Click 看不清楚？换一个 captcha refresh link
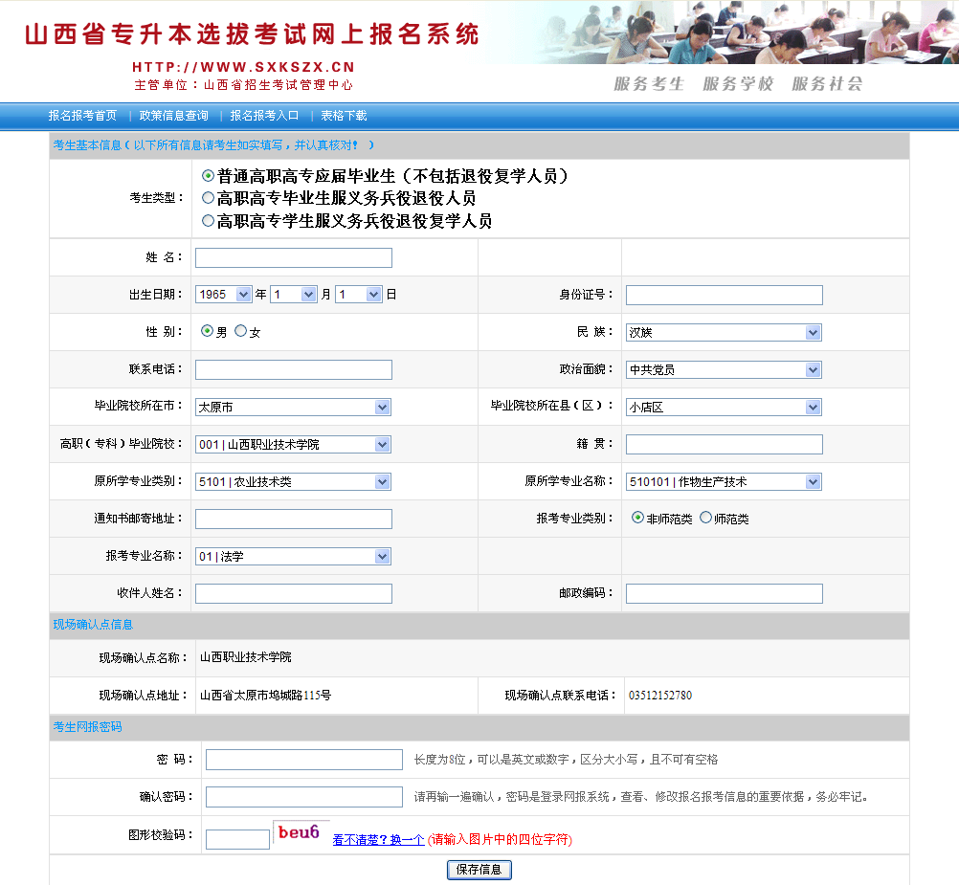Image resolution: width=959 pixels, height=885 pixels. click(378, 840)
